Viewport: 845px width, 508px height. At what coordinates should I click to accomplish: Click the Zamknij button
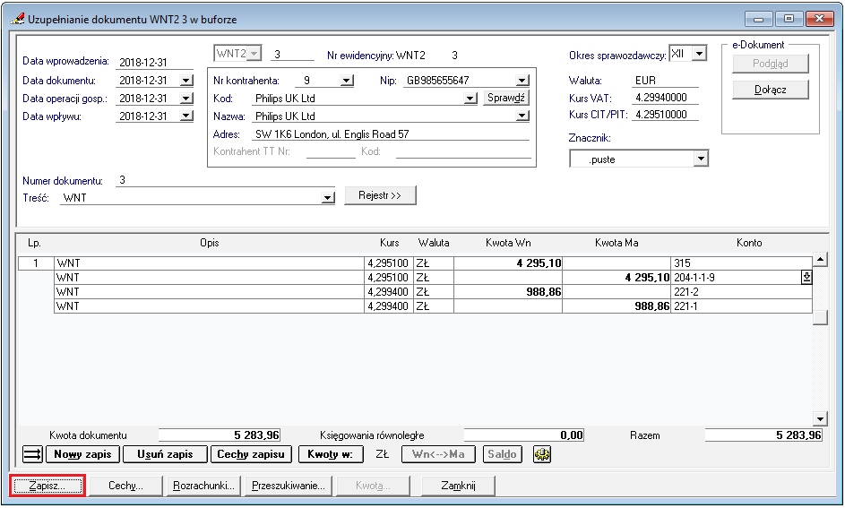(458, 486)
